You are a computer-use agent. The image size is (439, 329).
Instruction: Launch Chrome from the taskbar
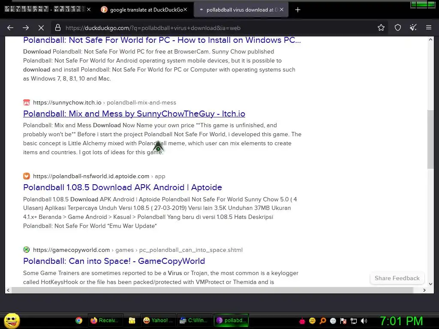click(x=79, y=320)
